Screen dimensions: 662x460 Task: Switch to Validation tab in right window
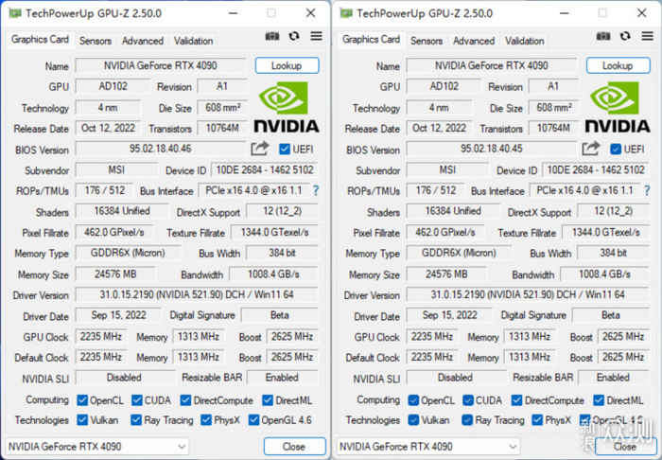(x=524, y=41)
